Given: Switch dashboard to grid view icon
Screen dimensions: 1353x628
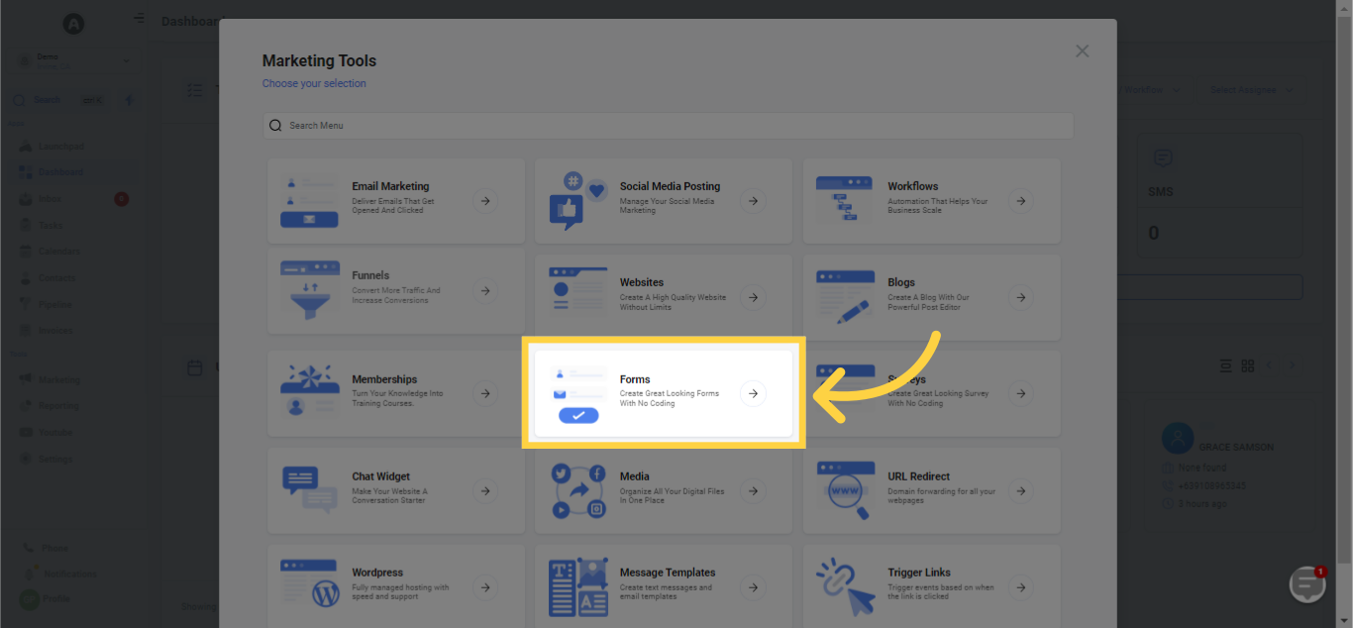Looking at the screenshot, I should [1248, 366].
